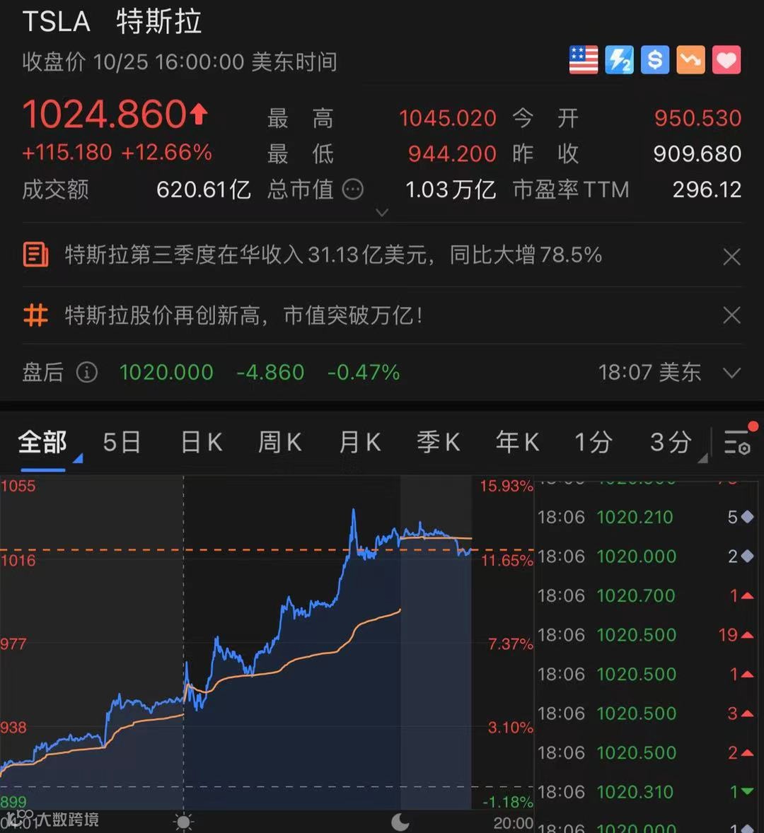This screenshot has width=764, height=833.
Task: Expand the after-hours 盘后 row chevron
Action: [x=731, y=373]
